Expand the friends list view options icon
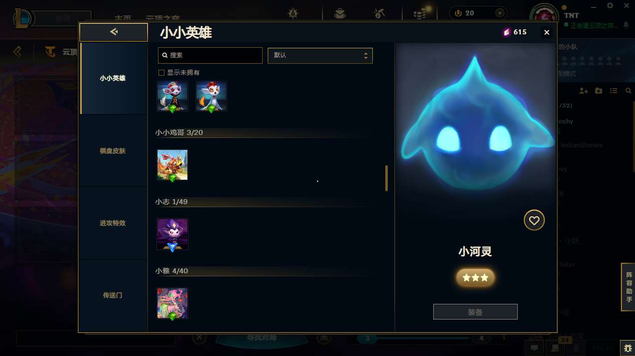 click(614, 91)
